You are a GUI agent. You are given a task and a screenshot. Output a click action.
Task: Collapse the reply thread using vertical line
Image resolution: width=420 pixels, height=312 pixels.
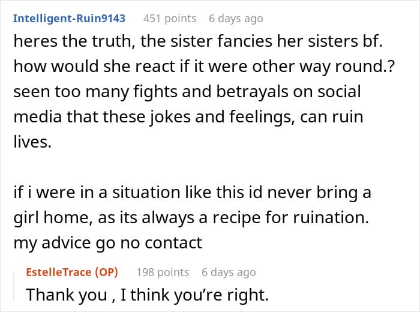[14, 286]
